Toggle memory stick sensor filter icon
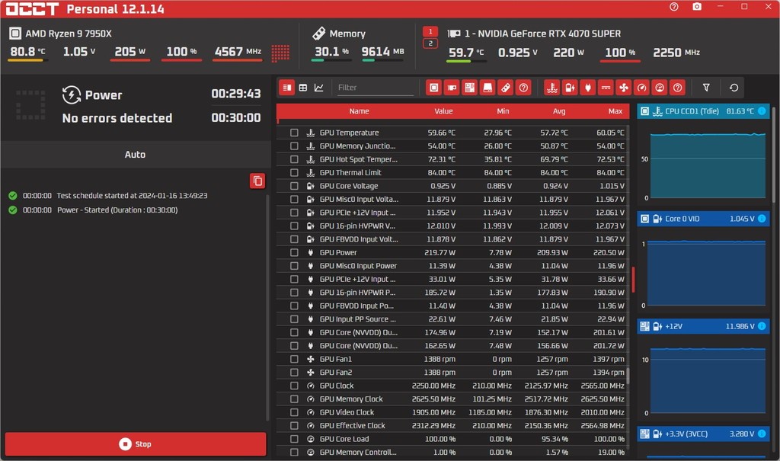The height and width of the screenshot is (461, 780). point(506,88)
